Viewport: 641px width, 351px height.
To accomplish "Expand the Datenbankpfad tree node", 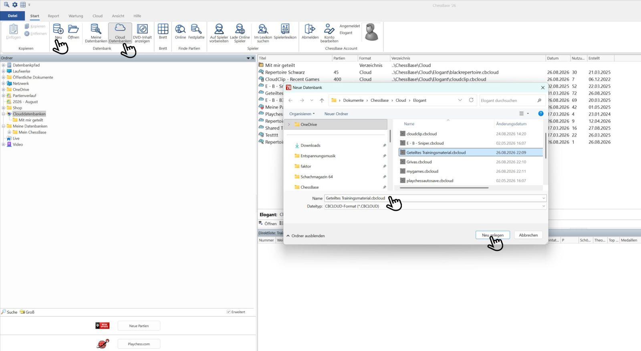I will pyautogui.click(x=3, y=65).
